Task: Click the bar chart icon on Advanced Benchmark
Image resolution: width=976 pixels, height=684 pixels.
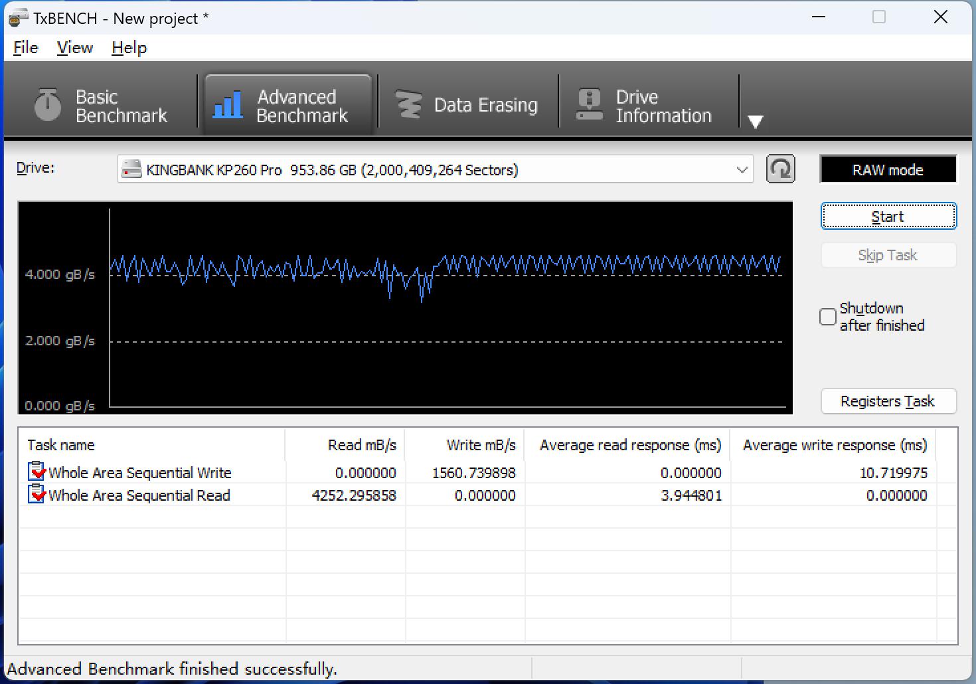Action: click(226, 104)
